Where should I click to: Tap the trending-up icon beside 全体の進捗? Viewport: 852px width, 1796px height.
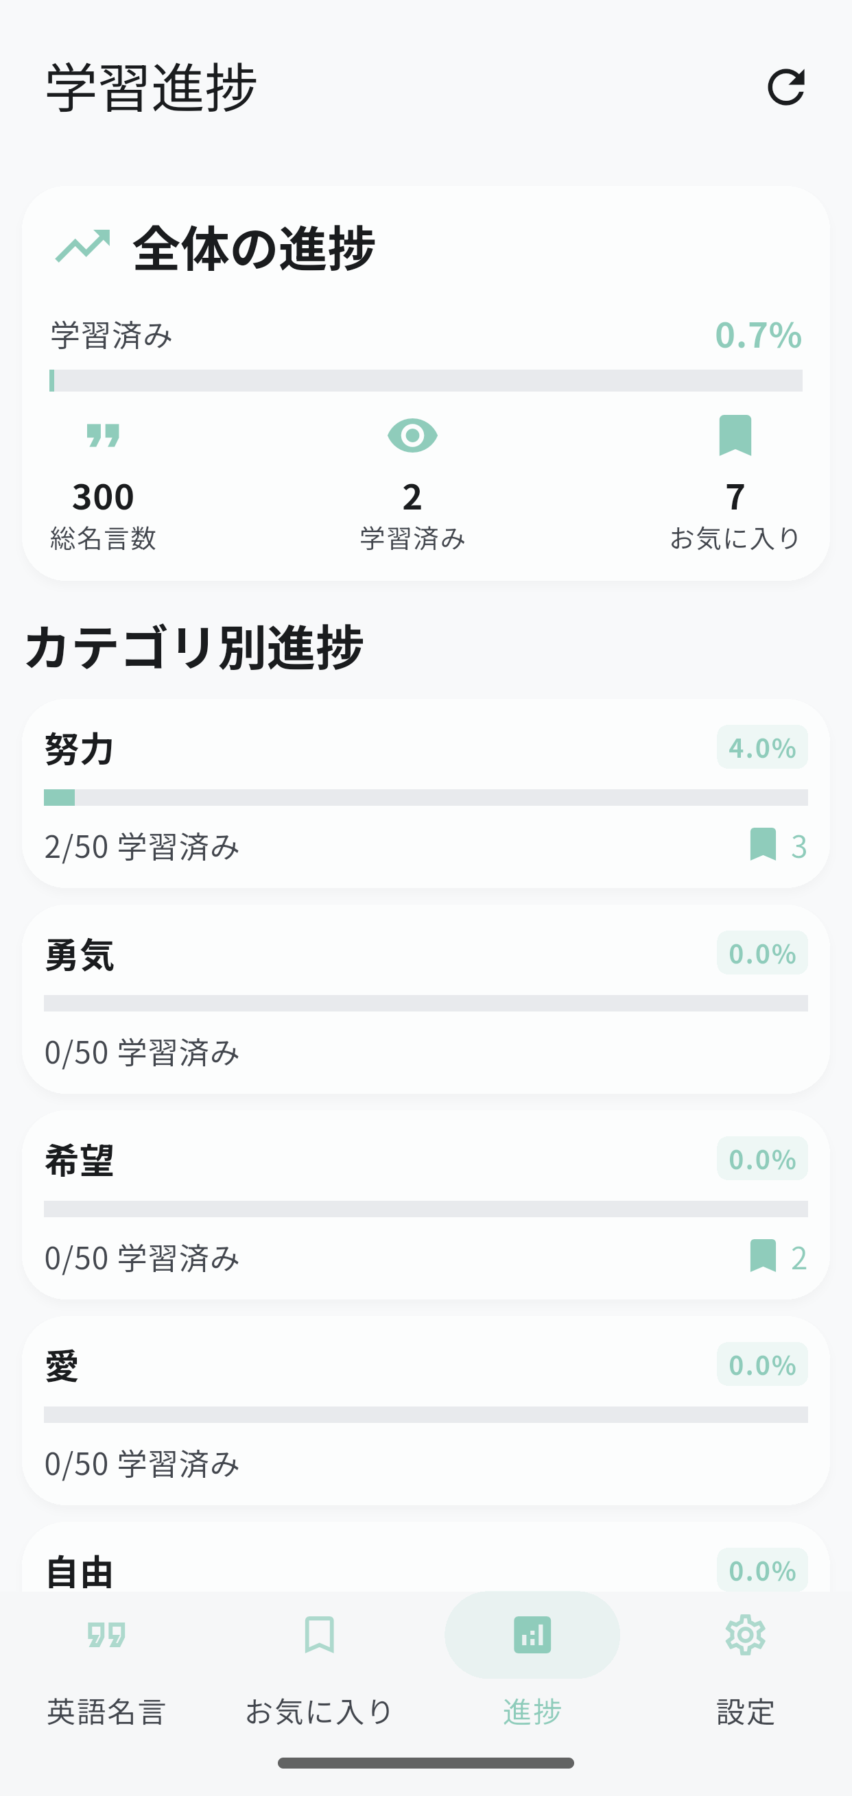pyautogui.click(x=83, y=246)
